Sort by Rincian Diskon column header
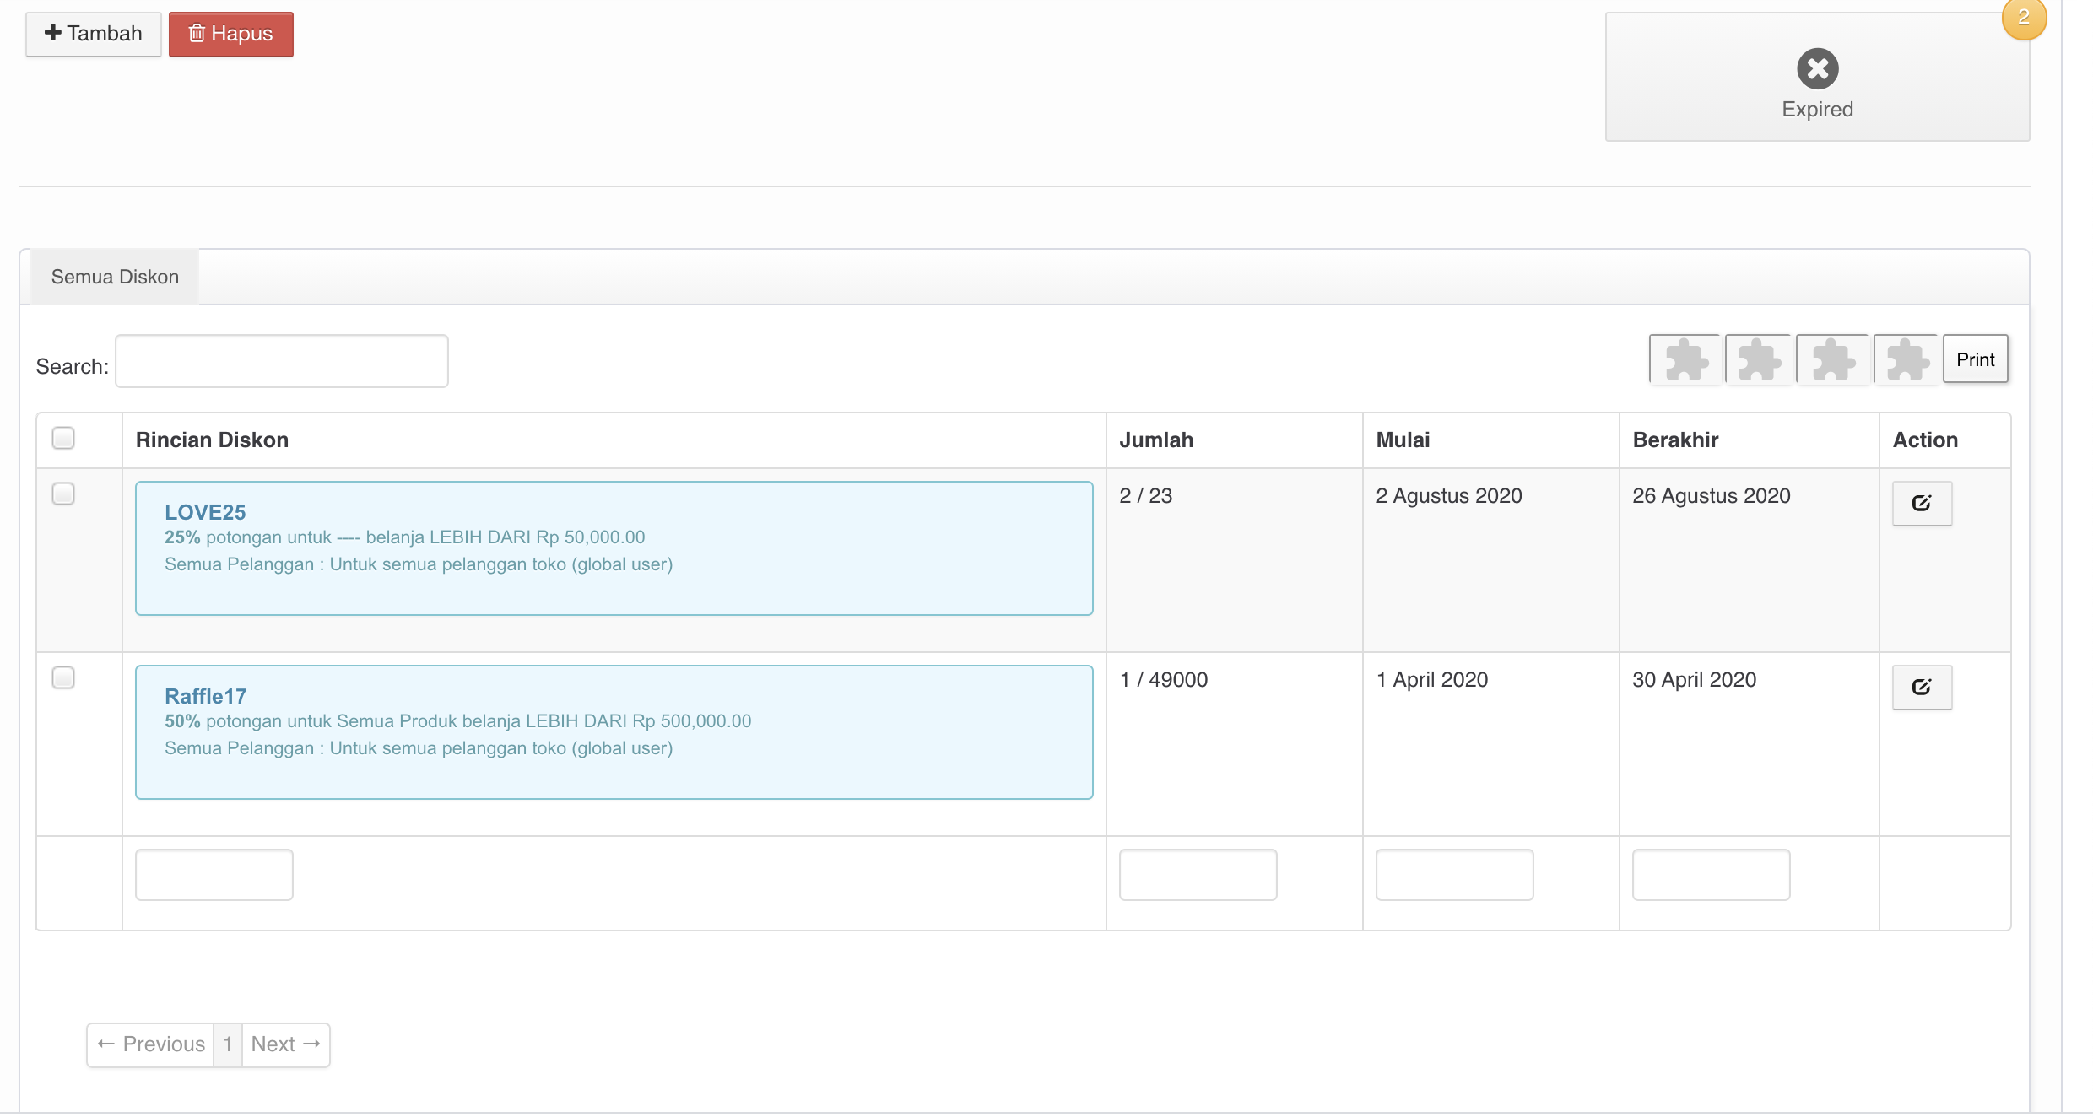This screenshot has width=2093, height=1117. tap(212, 440)
